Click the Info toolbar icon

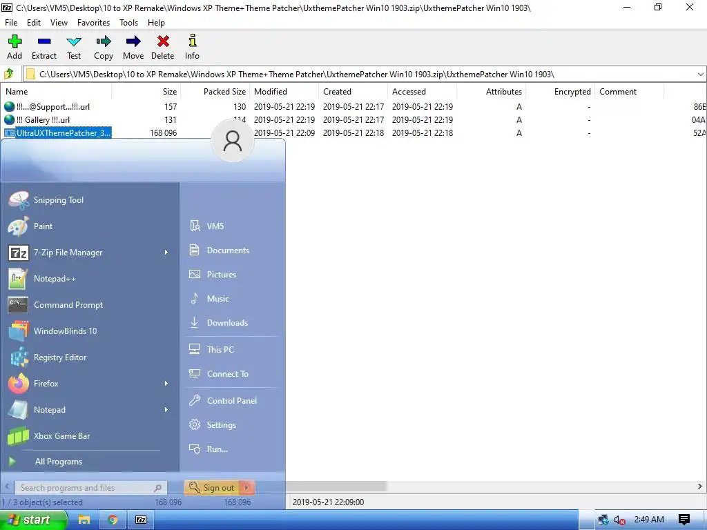pyautogui.click(x=193, y=41)
